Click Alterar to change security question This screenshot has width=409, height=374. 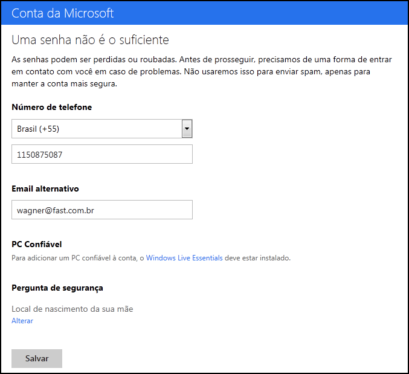[22, 321]
